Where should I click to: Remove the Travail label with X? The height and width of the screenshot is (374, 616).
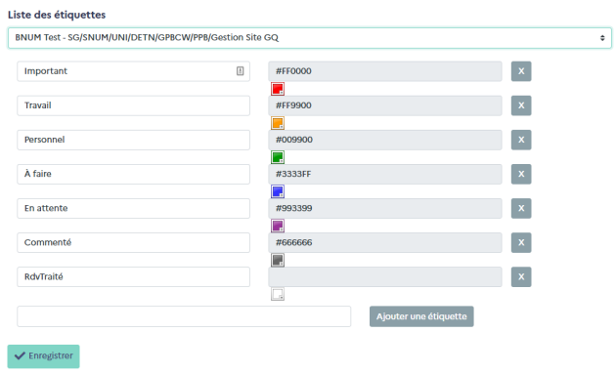521,105
